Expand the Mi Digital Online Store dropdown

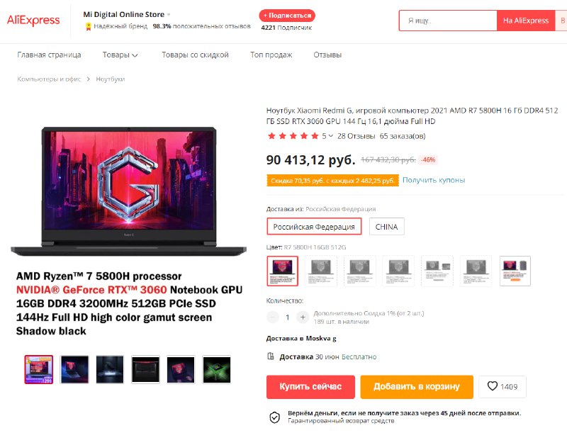click(169, 15)
